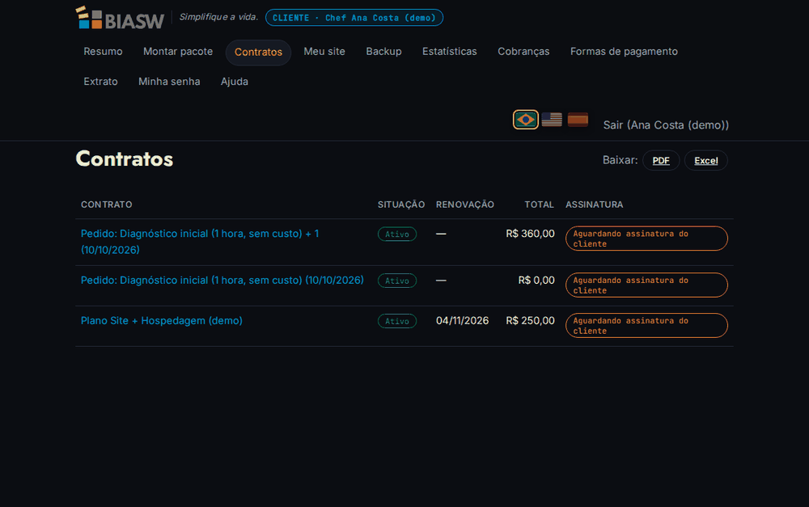The image size is (809, 507).
Task: Click the renewal date 04/11/2026
Action: coord(462,321)
